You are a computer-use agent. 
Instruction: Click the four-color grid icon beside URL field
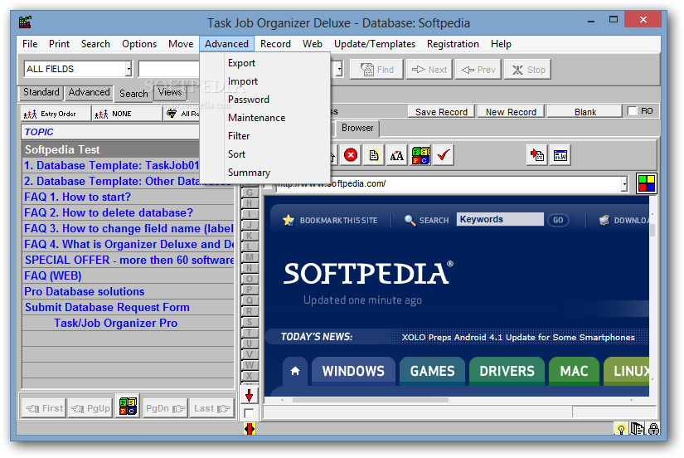tap(647, 183)
